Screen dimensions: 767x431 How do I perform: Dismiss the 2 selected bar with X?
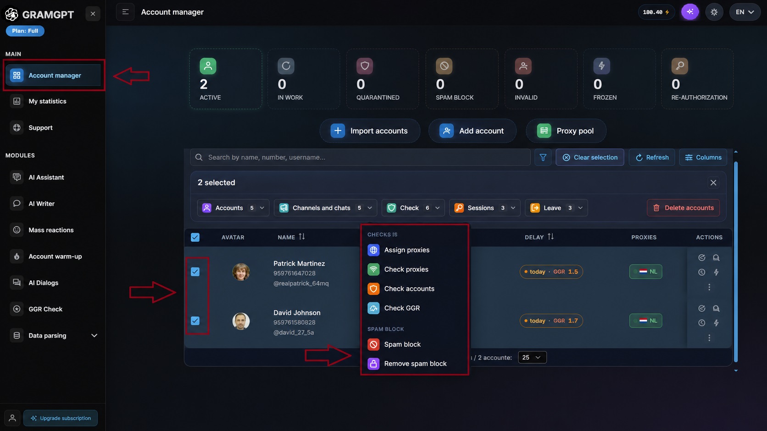click(713, 183)
